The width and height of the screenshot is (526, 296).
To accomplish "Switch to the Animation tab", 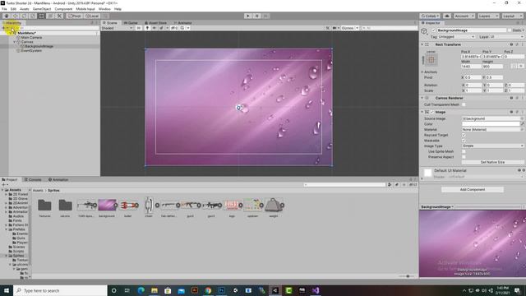I will [58, 179].
